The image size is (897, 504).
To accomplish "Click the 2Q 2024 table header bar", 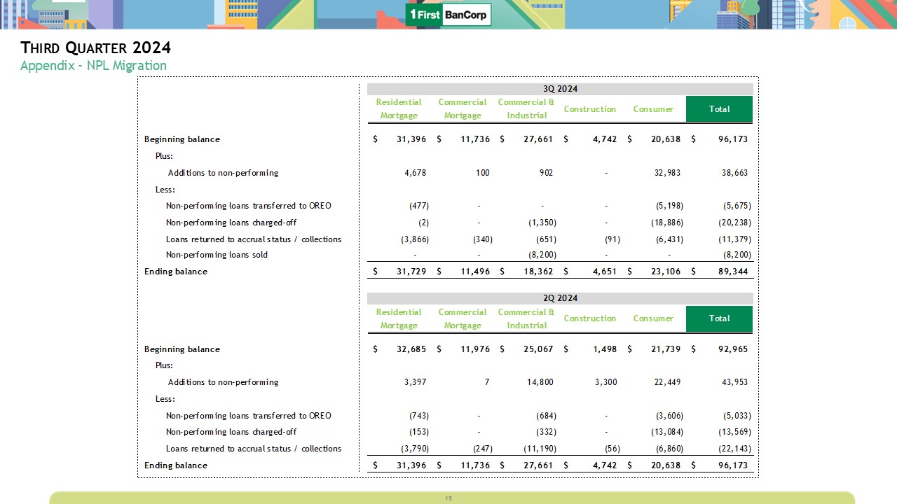I will [x=560, y=298].
